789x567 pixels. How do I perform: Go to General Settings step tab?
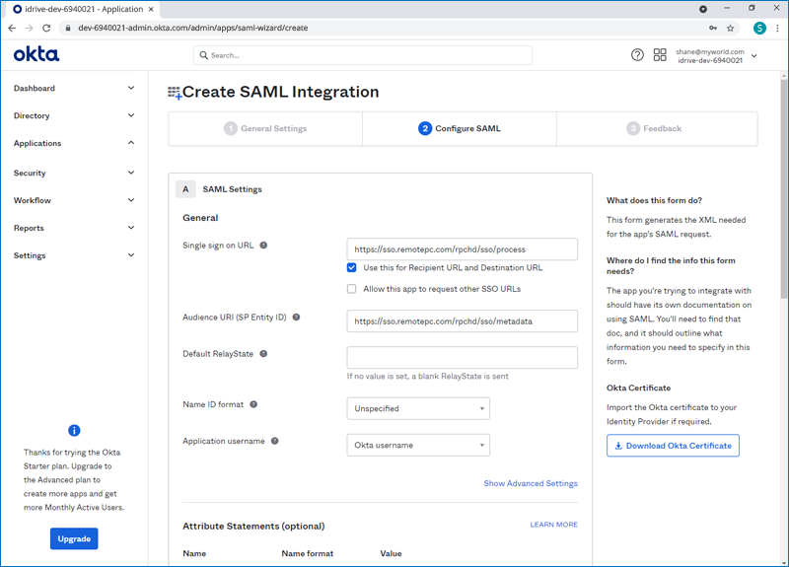point(265,128)
